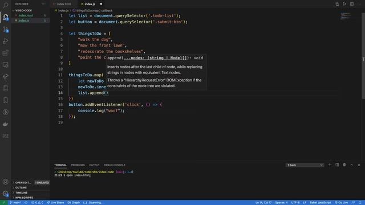
Task: Collapse the VIDEO-CODE folder section
Action: tap(31, 10)
